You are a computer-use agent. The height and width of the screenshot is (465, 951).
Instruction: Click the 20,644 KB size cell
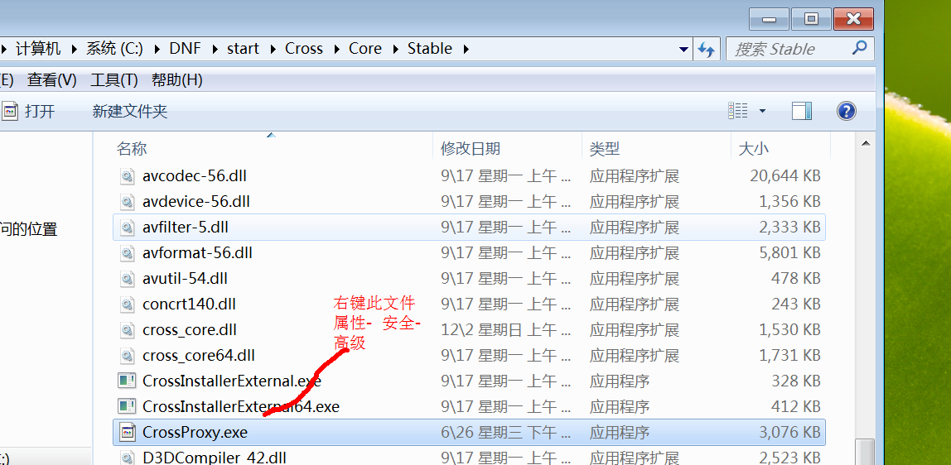[x=784, y=176]
